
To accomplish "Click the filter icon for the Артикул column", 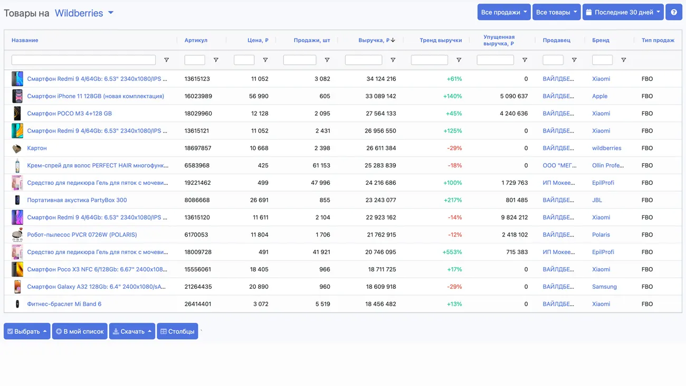I will pyautogui.click(x=216, y=60).
